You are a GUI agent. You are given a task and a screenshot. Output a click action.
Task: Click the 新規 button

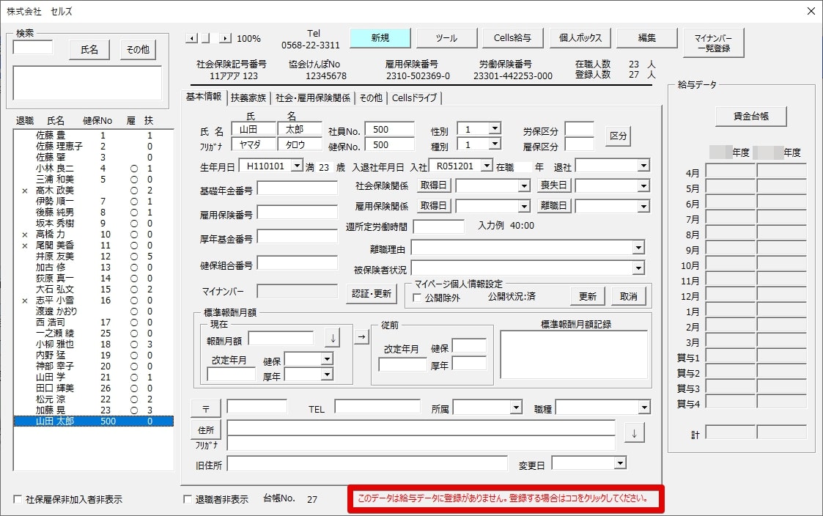(380, 38)
